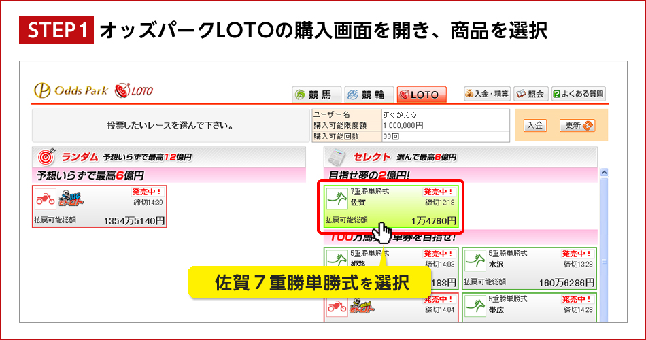Viewport: 646px width, 340px height.
Task: Click the 1,000,000円 purchase limit value
Action: (x=403, y=125)
